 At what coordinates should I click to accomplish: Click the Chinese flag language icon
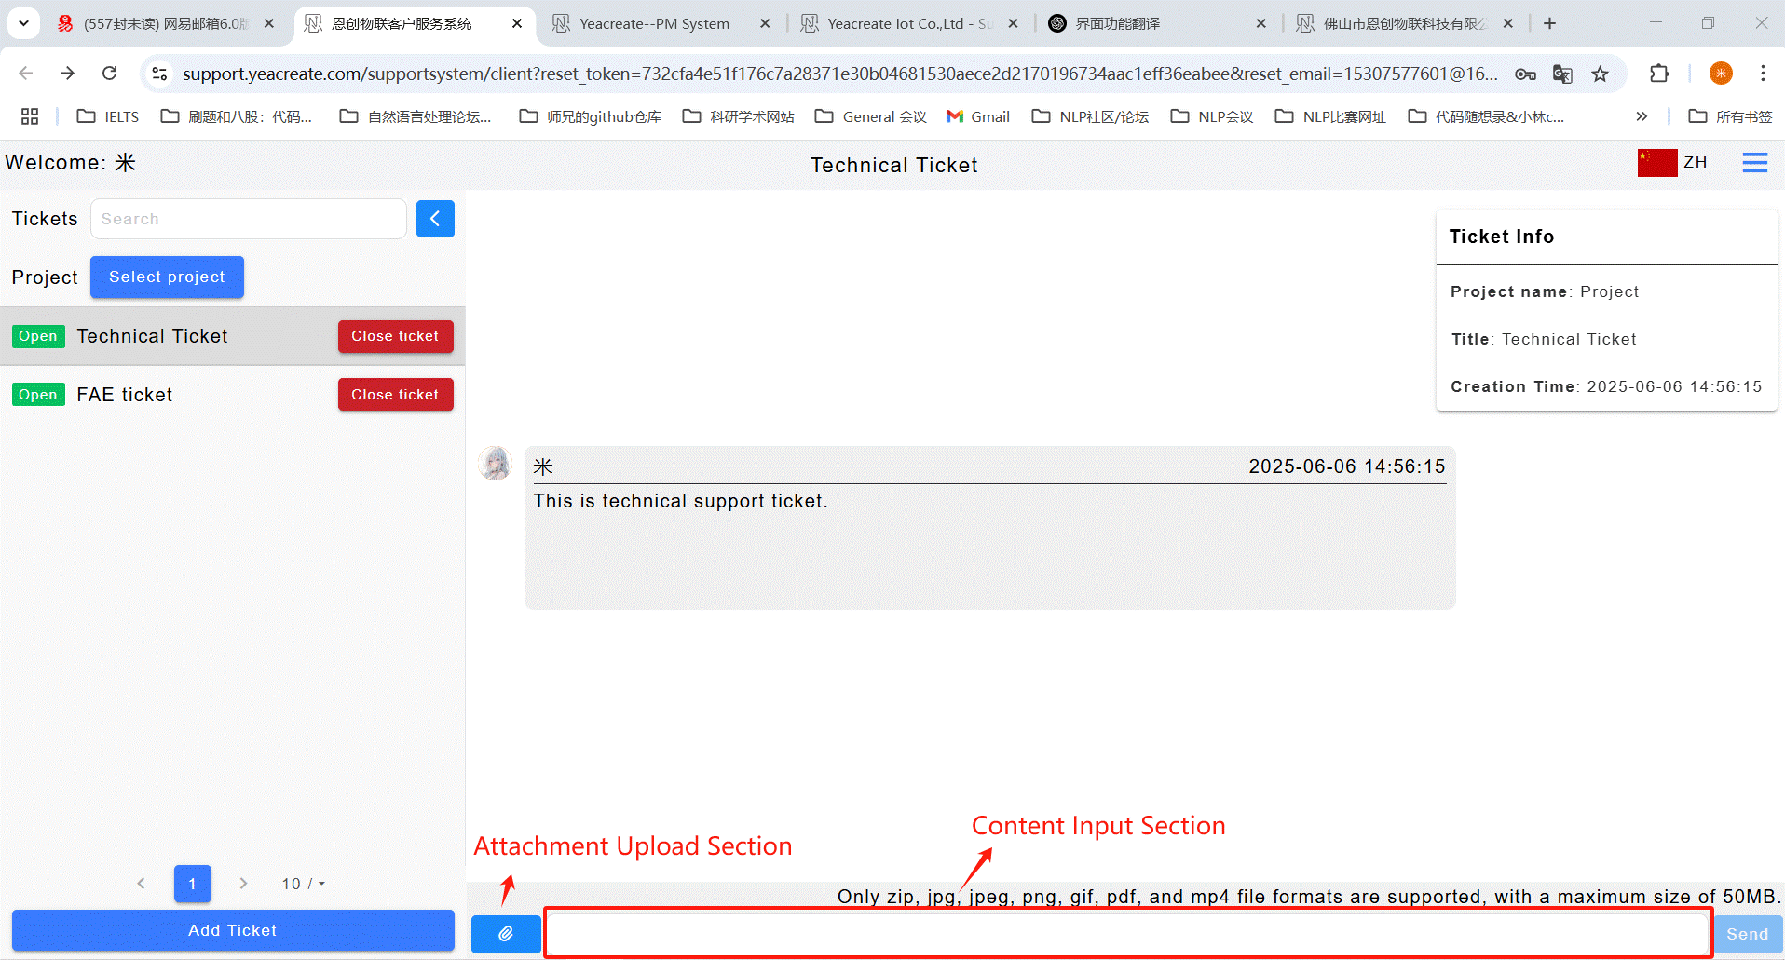click(x=1656, y=163)
